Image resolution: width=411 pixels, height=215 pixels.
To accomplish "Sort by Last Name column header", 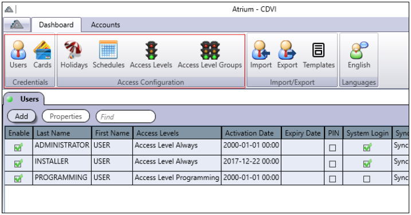I will [62, 133].
